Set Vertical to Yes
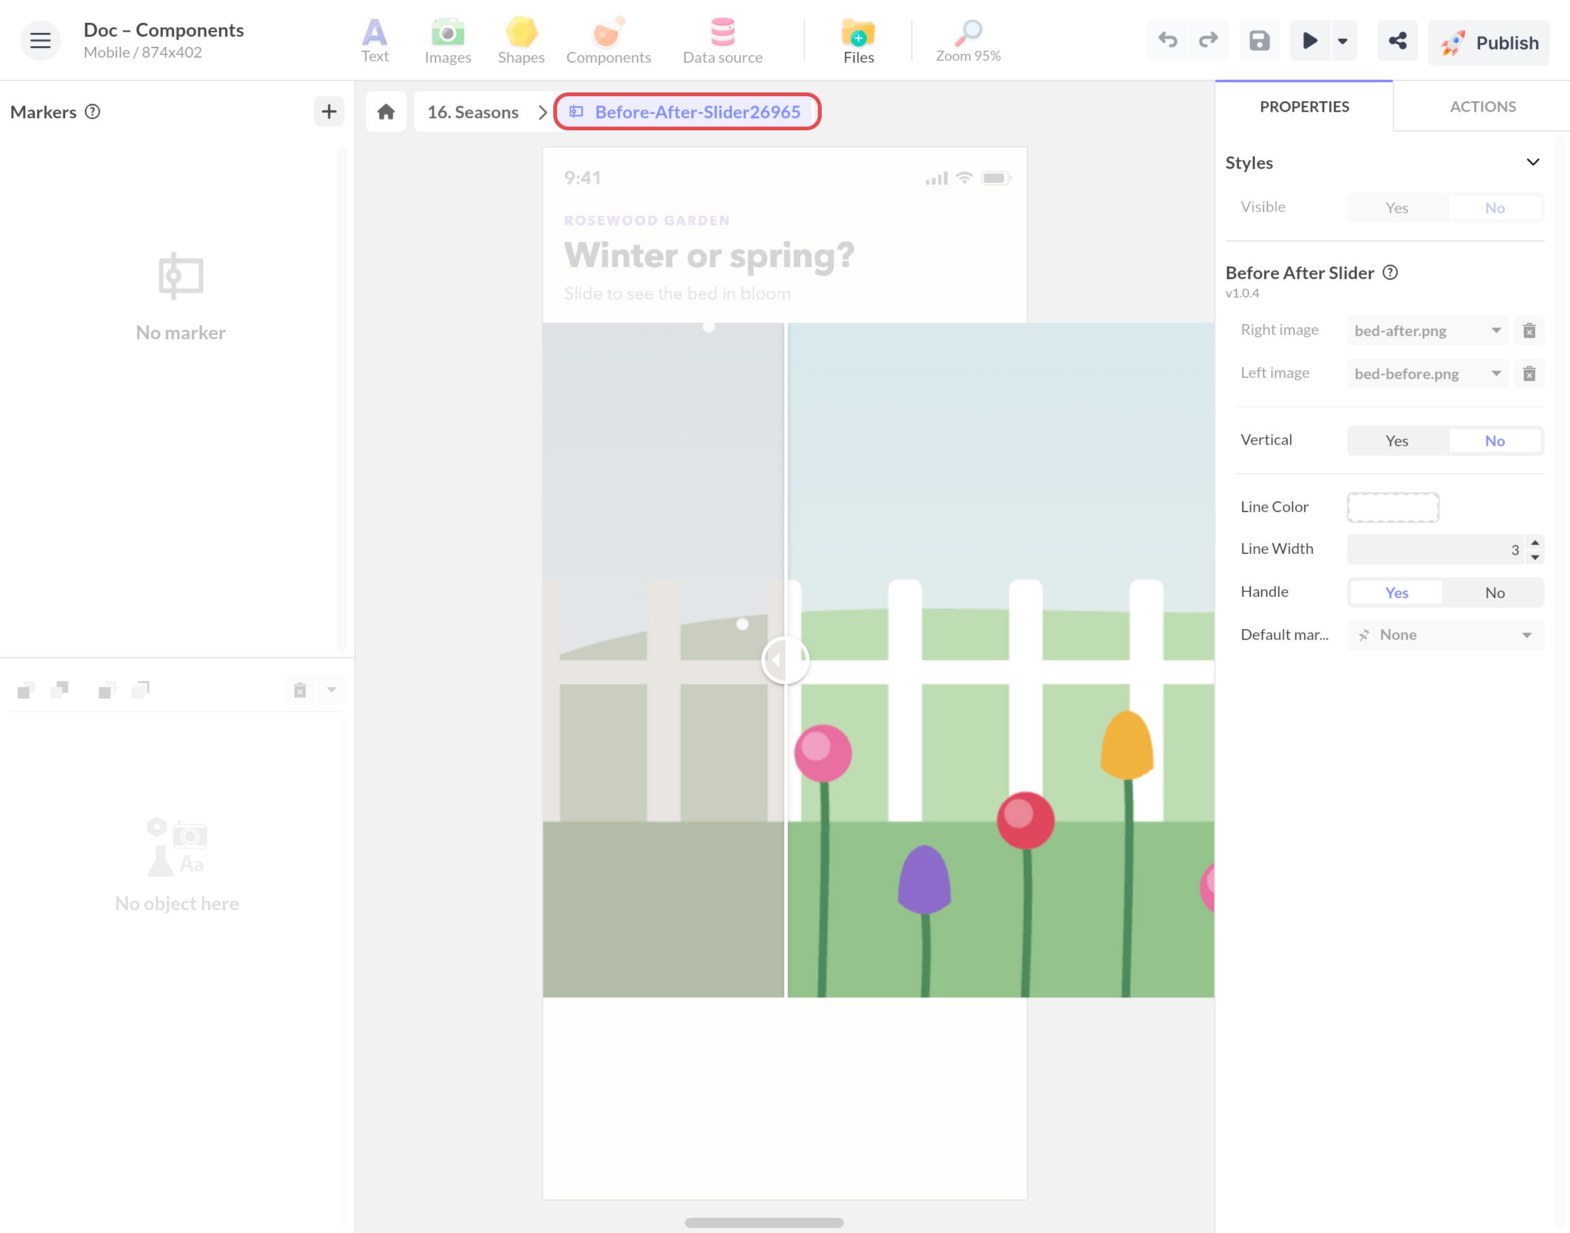1570x1233 pixels. (1397, 441)
